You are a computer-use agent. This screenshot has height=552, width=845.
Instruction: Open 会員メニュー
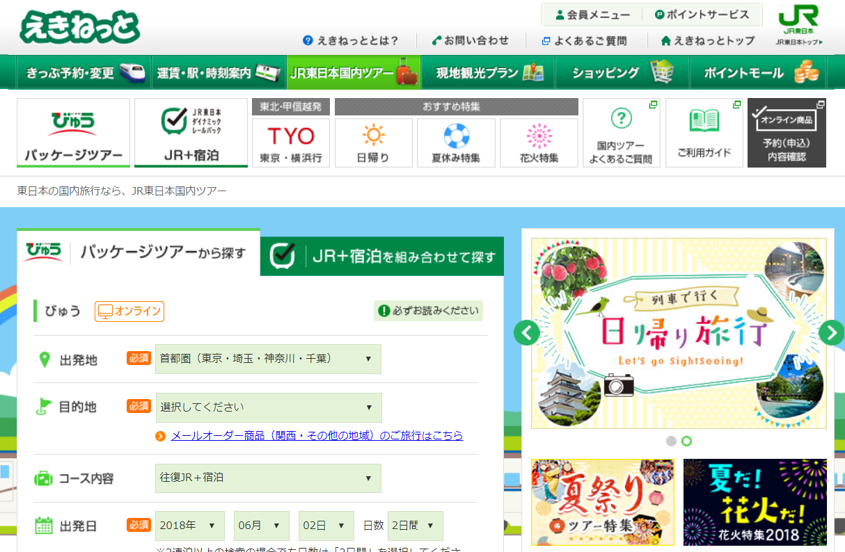[593, 15]
